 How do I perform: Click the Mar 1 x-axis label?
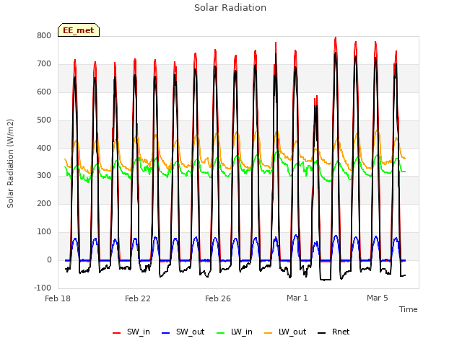tap(297, 298)
